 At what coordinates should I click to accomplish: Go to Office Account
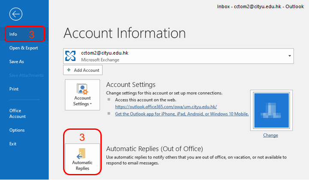[18, 113]
